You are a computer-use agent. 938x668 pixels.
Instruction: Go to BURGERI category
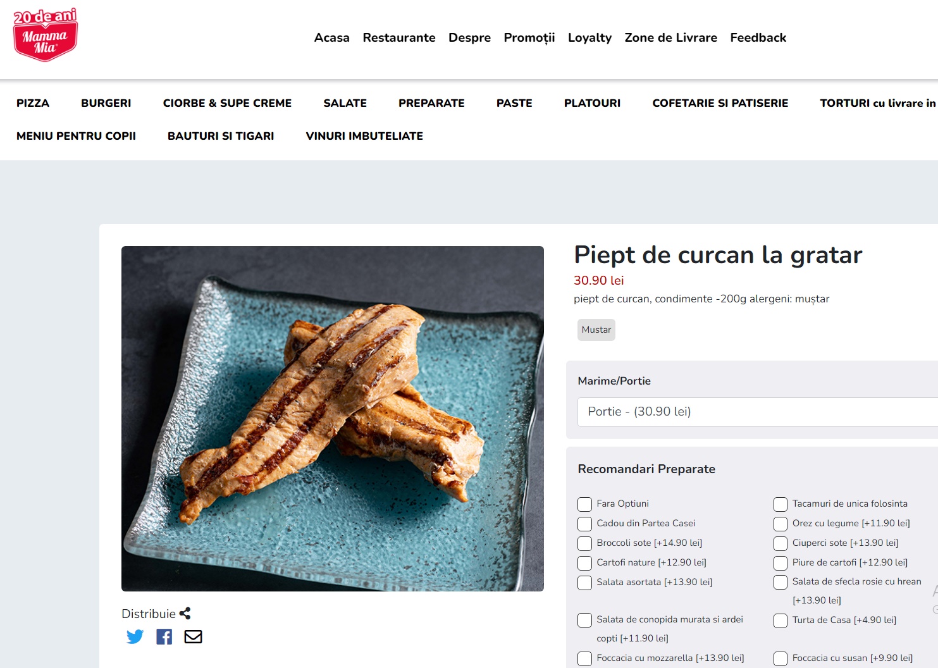point(106,103)
